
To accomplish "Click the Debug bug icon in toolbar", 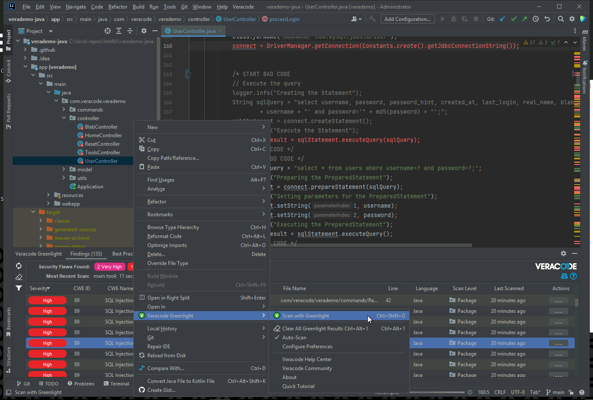I will click(x=454, y=19).
